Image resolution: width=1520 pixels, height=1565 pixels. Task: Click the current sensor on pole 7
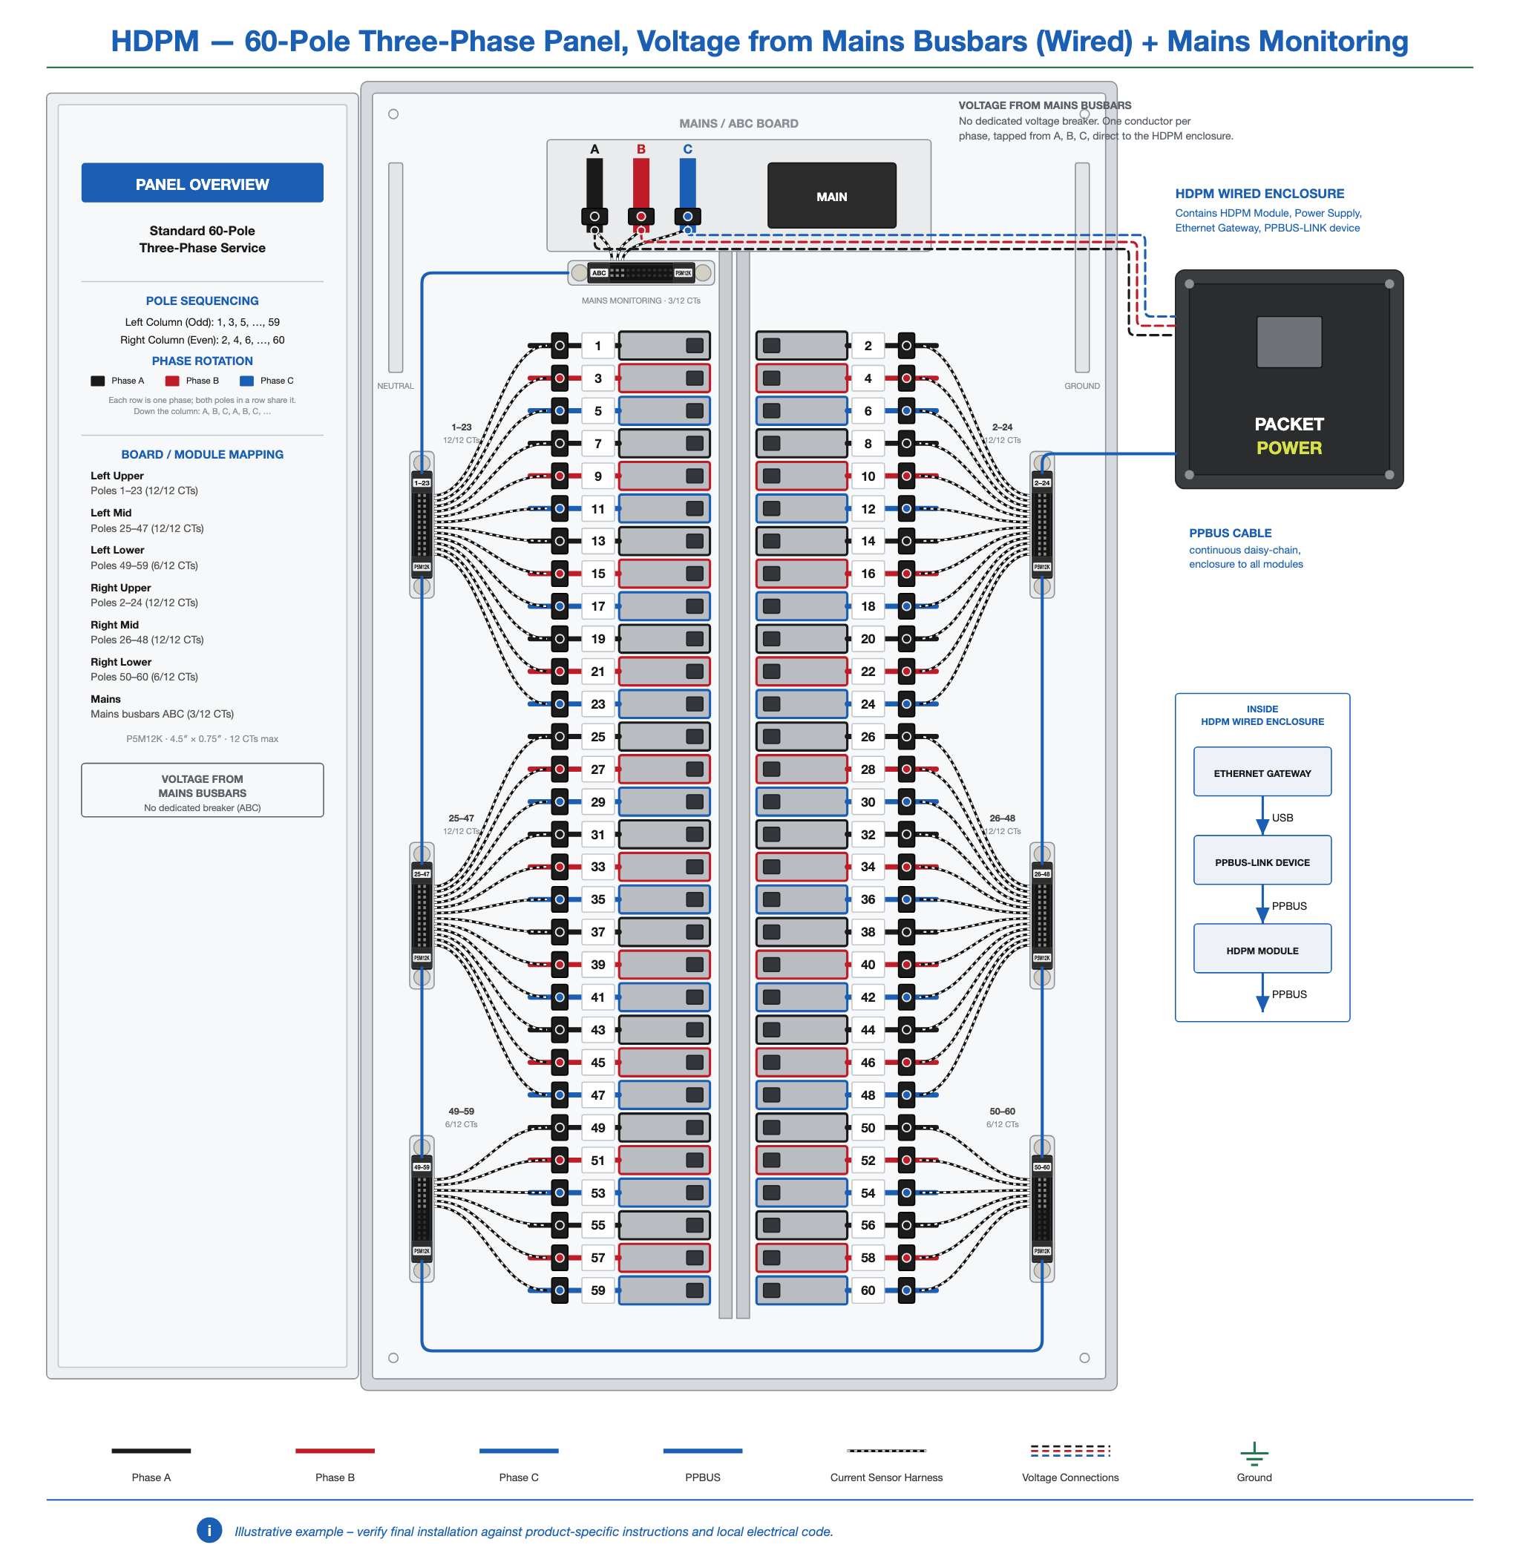[560, 443]
